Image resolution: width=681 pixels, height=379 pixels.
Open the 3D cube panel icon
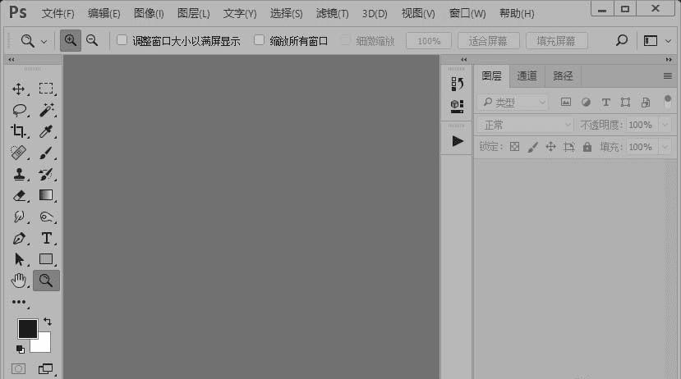pos(457,106)
